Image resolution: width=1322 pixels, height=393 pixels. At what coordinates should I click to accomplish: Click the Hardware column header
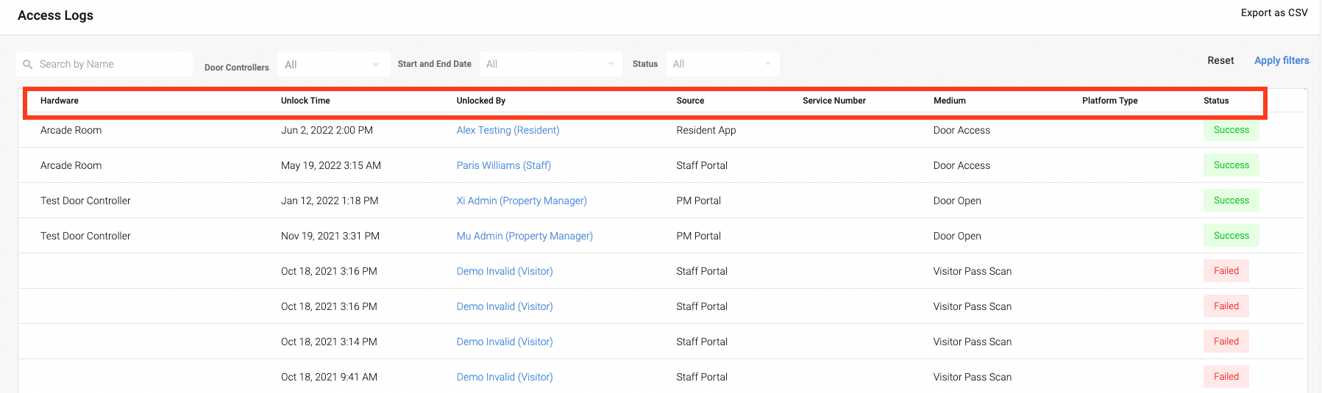(60, 101)
